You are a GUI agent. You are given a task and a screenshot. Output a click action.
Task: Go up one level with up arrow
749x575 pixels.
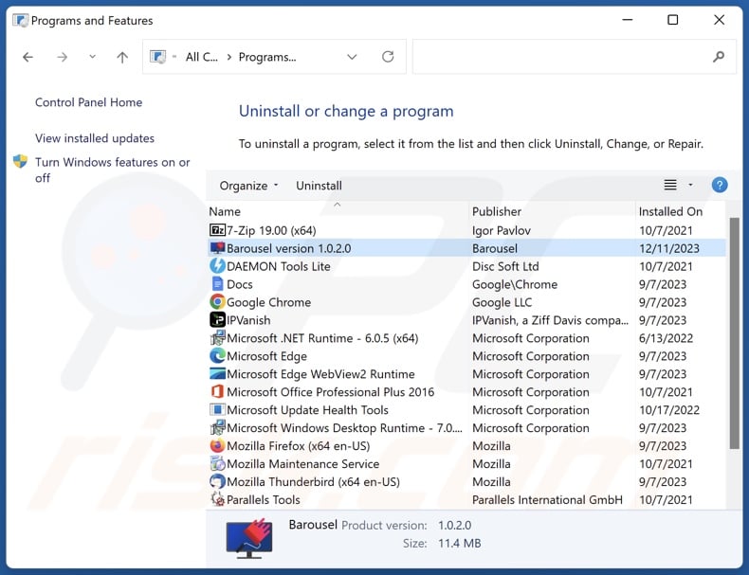coord(122,57)
